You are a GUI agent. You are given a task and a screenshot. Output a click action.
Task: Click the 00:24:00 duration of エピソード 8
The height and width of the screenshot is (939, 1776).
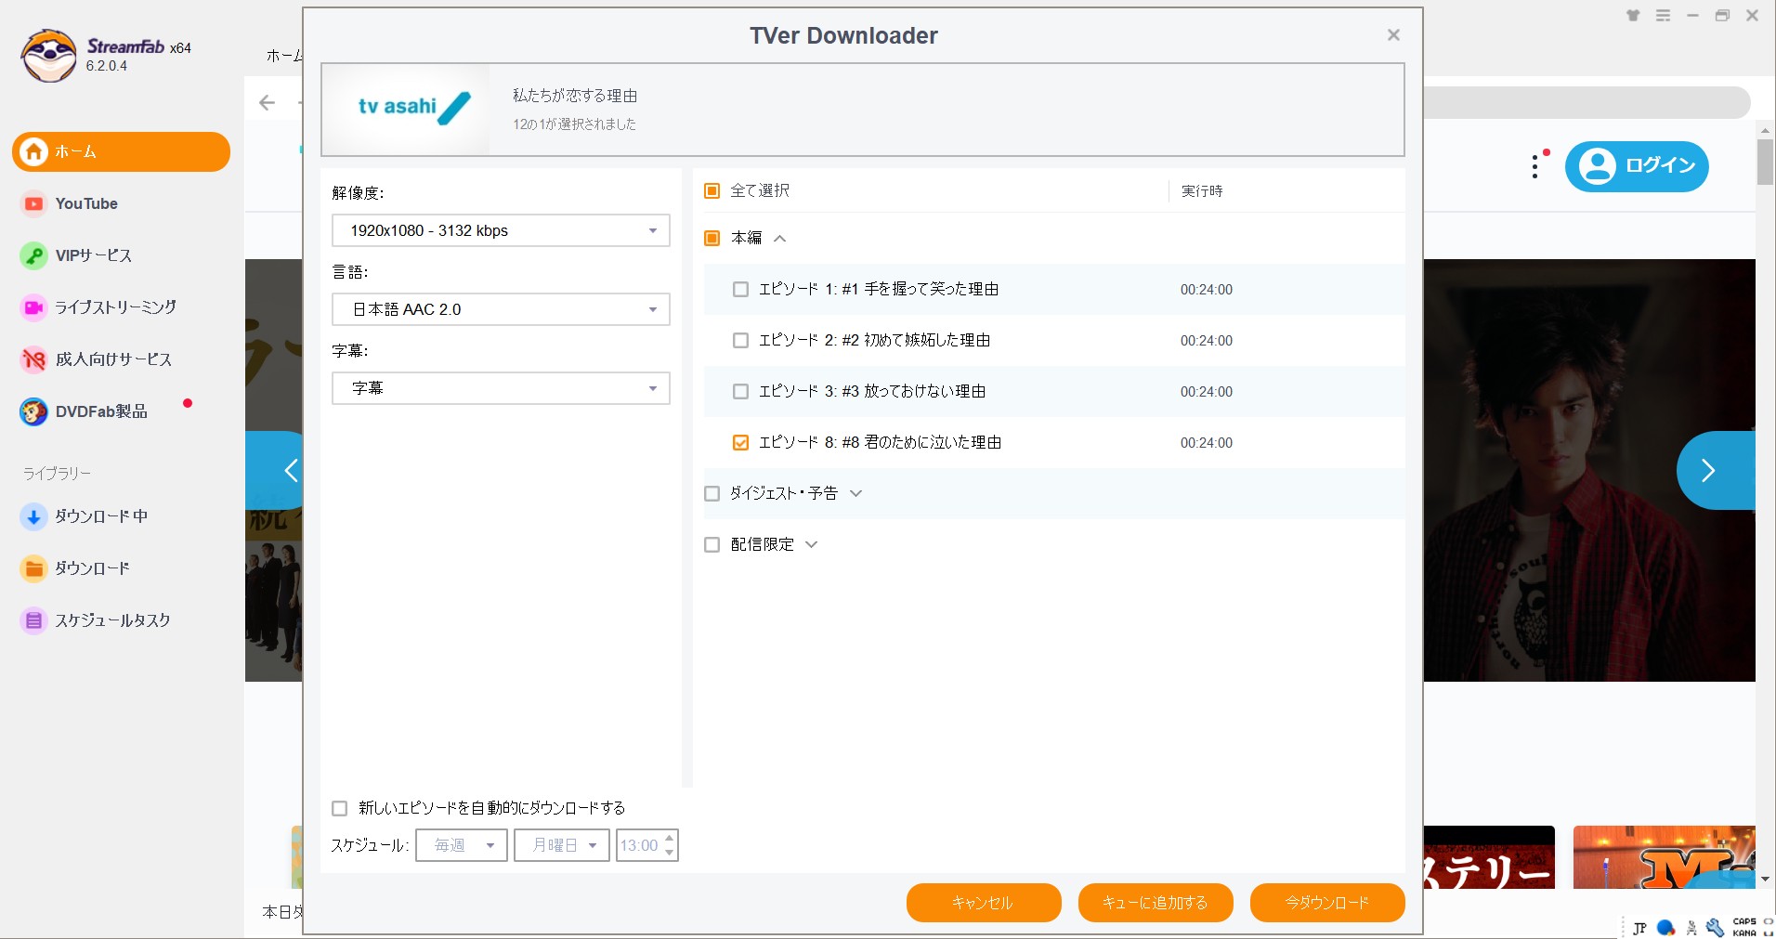click(1207, 443)
